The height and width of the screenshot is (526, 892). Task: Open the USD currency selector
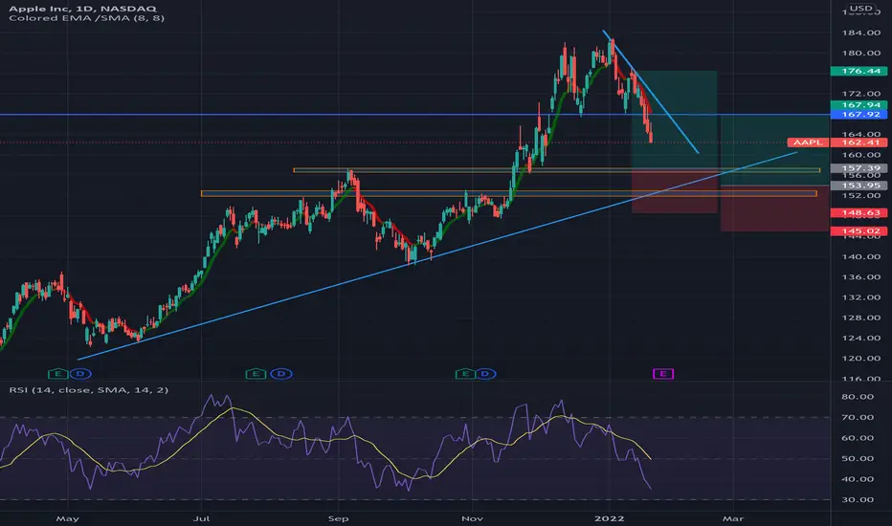860,8
